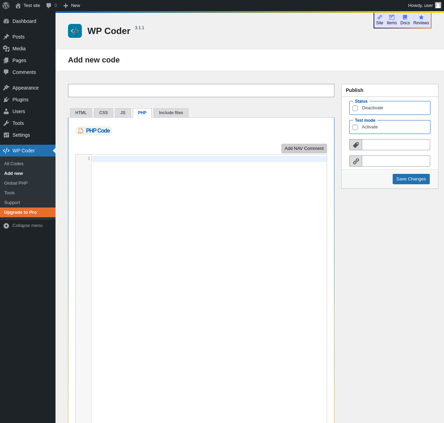Image resolution: width=444 pixels, height=423 pixels.
Task: Click line 1 in the PHP code editor
Action: [x=209, y=159]
